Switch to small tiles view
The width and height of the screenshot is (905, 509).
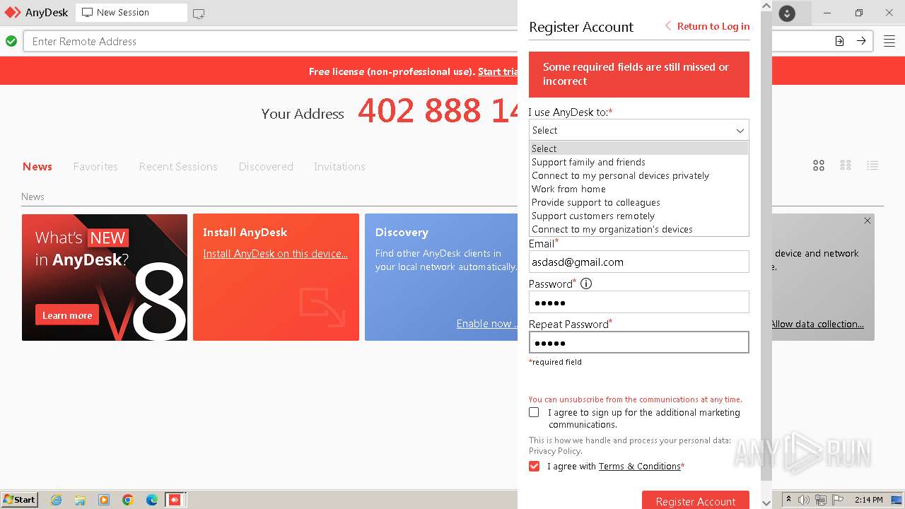pyautogui.click(x=846, y=165)
